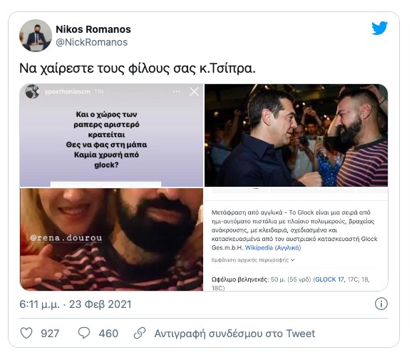This screenshot has height=360, width=412.
Task: Open the Nikos Romanos display name
Action: pos(93,29)
